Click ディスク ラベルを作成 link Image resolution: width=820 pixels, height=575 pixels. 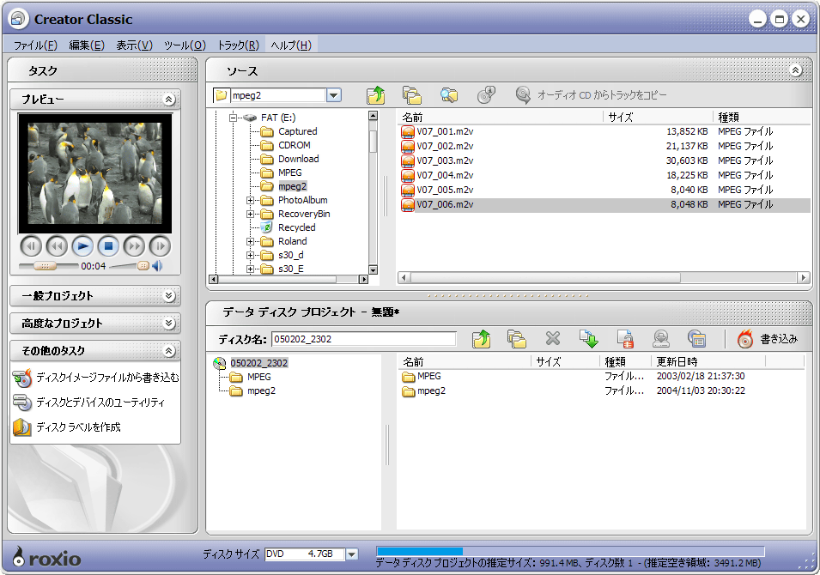pos(78,427)
